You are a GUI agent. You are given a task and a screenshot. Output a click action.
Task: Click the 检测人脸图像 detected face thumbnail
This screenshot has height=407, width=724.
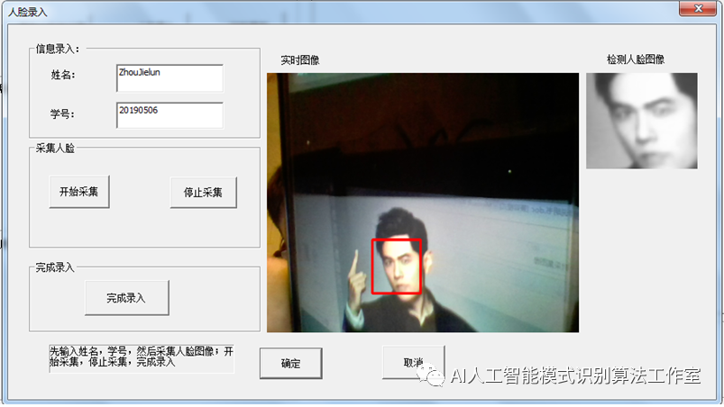(642, 121)
